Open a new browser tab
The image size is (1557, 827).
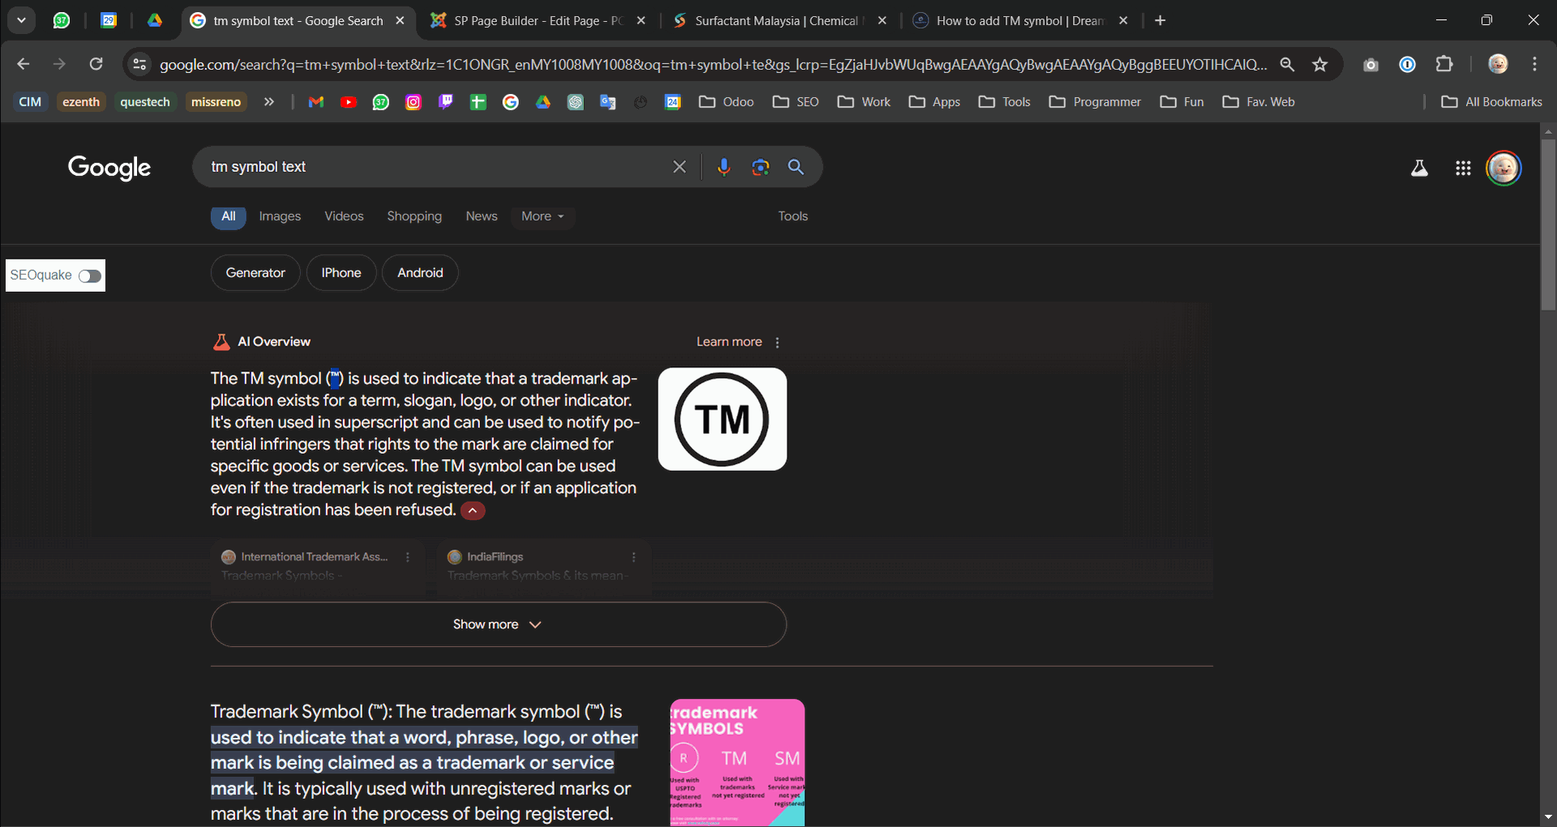point(1160,20)
